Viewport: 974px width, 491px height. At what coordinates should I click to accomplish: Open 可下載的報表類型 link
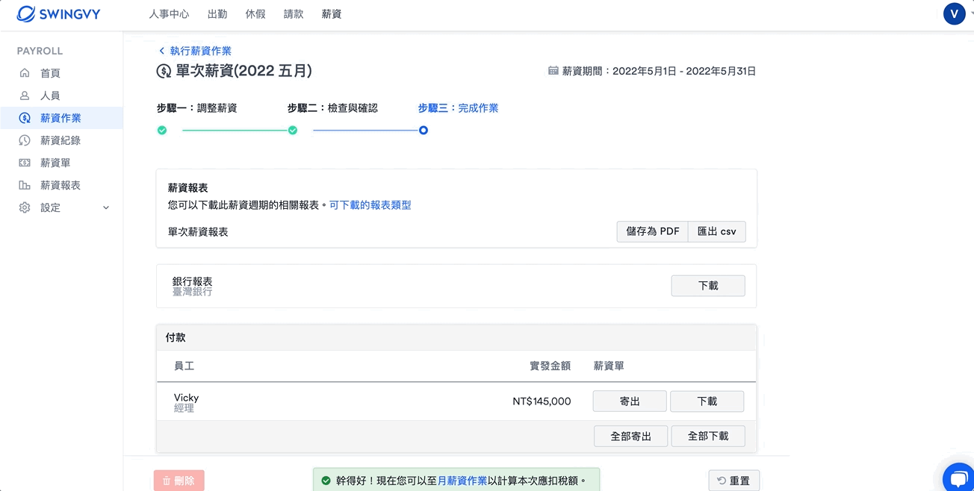(370, 204)
